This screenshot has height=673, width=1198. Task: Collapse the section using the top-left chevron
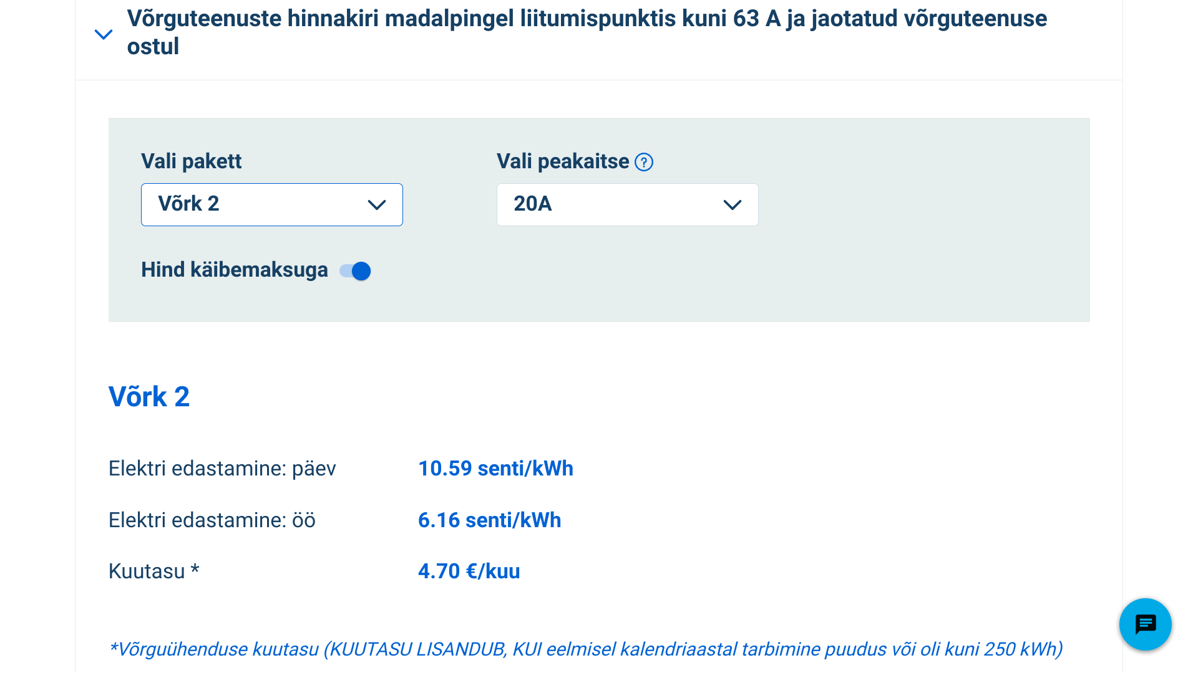pyautogui.click(x=104, y=34)
